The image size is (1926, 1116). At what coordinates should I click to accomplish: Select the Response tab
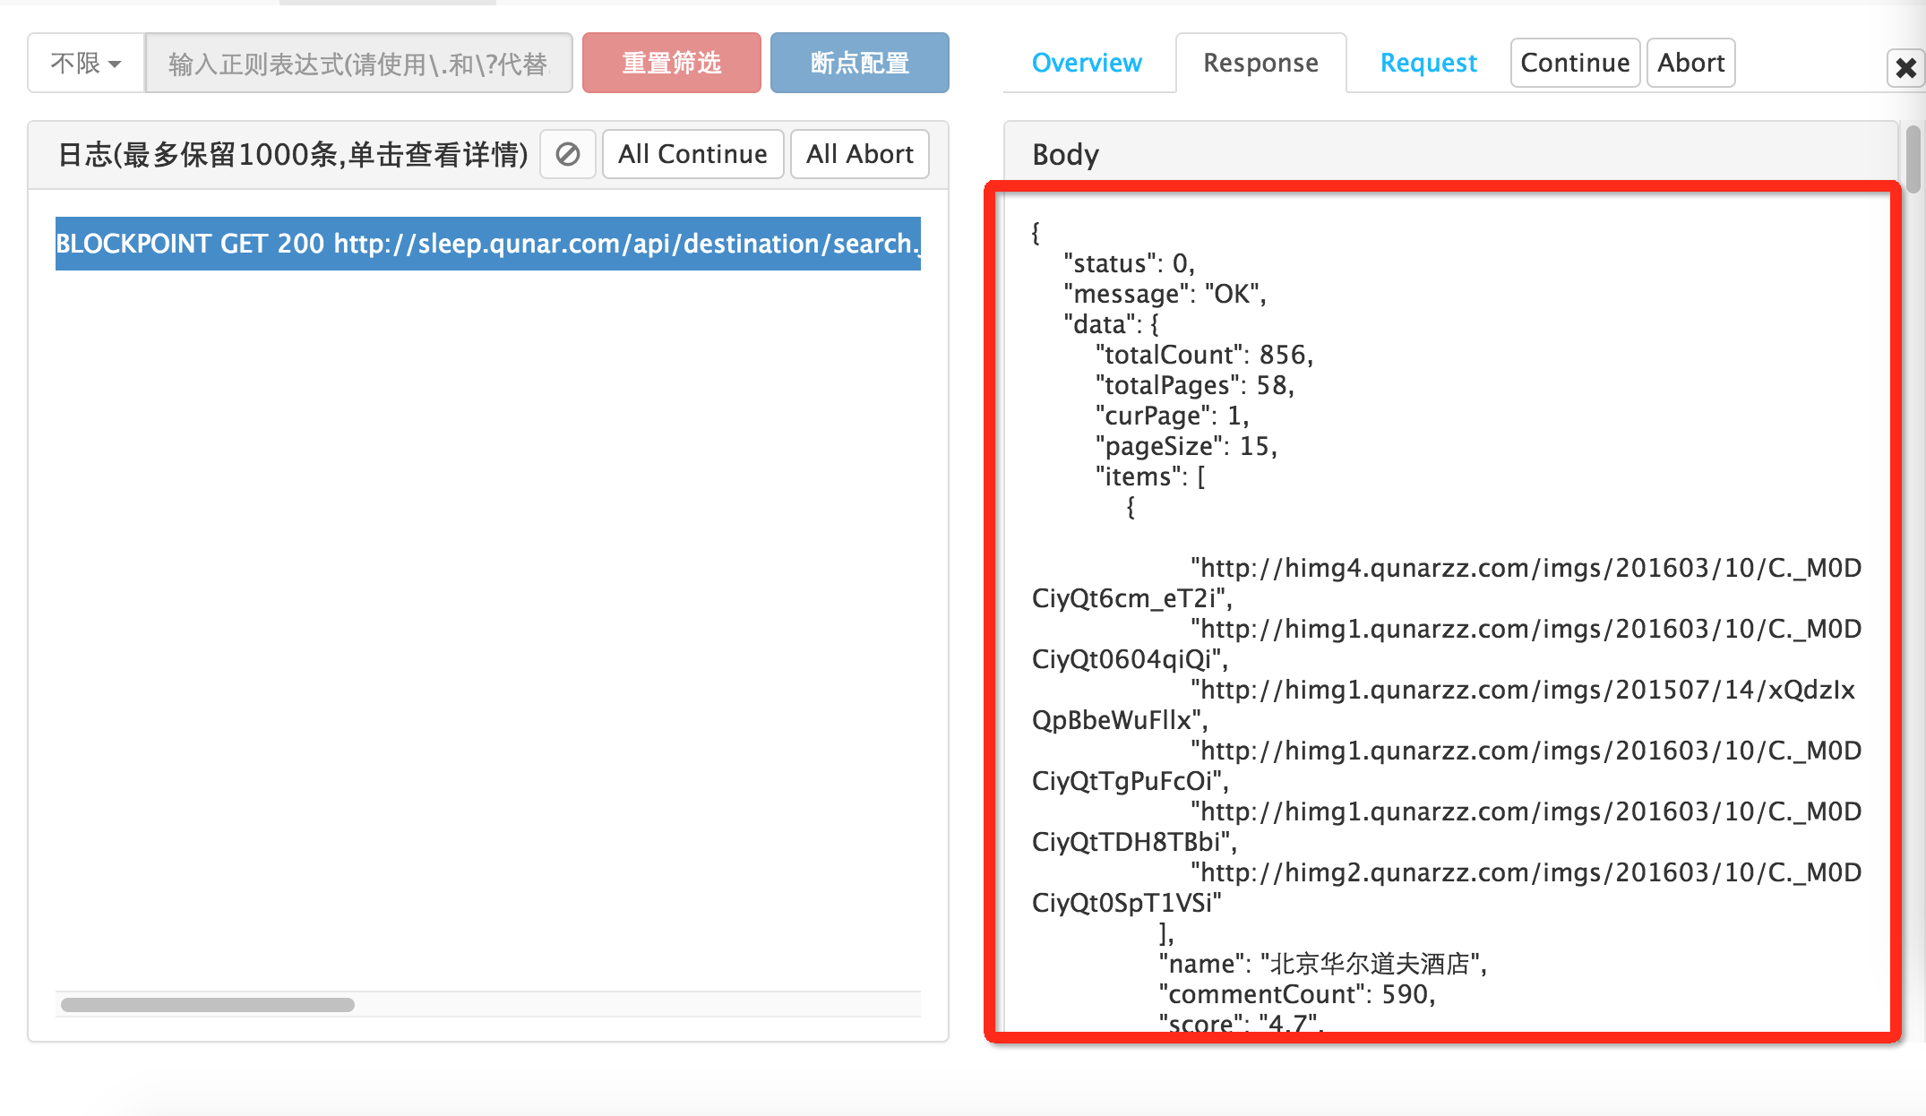tap(1260, 62)
